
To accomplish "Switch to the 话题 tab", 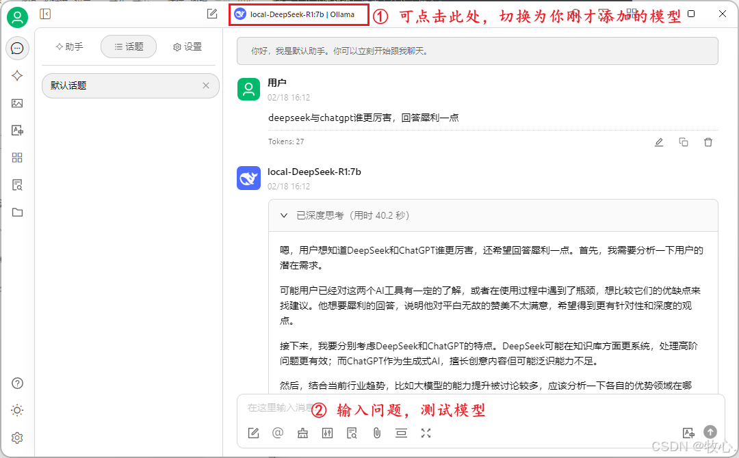I will pos(129,46).
